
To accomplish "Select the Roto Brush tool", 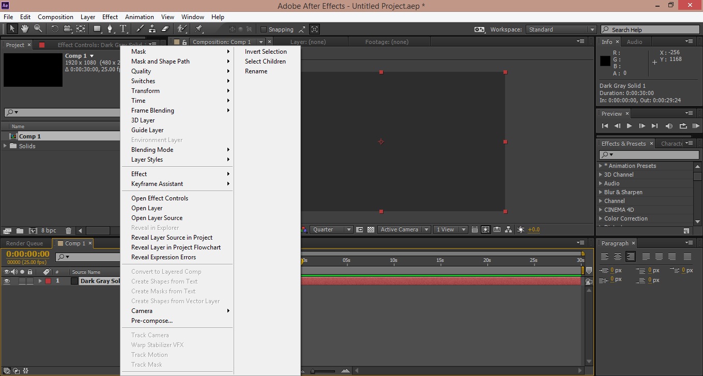I will (182, 29).
